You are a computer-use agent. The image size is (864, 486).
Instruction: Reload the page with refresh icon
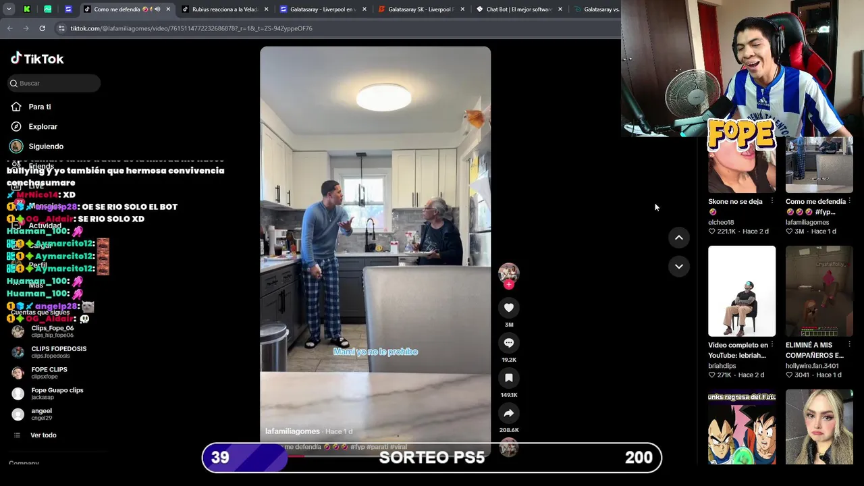click(x=42, y=28)
